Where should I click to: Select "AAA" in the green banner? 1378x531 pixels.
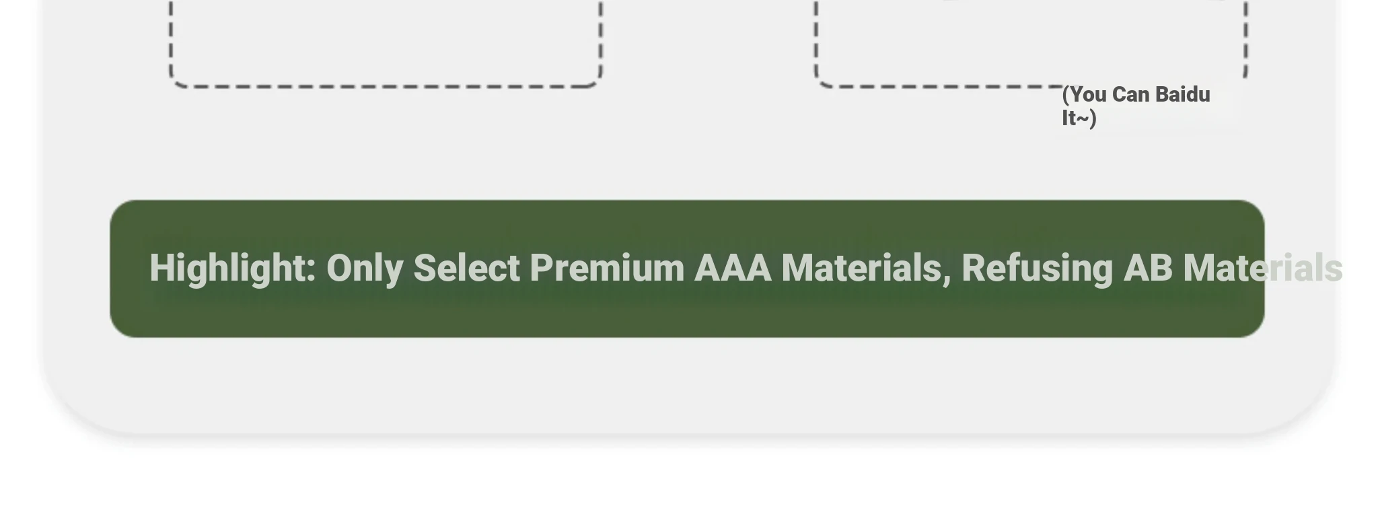pos(733,268)
